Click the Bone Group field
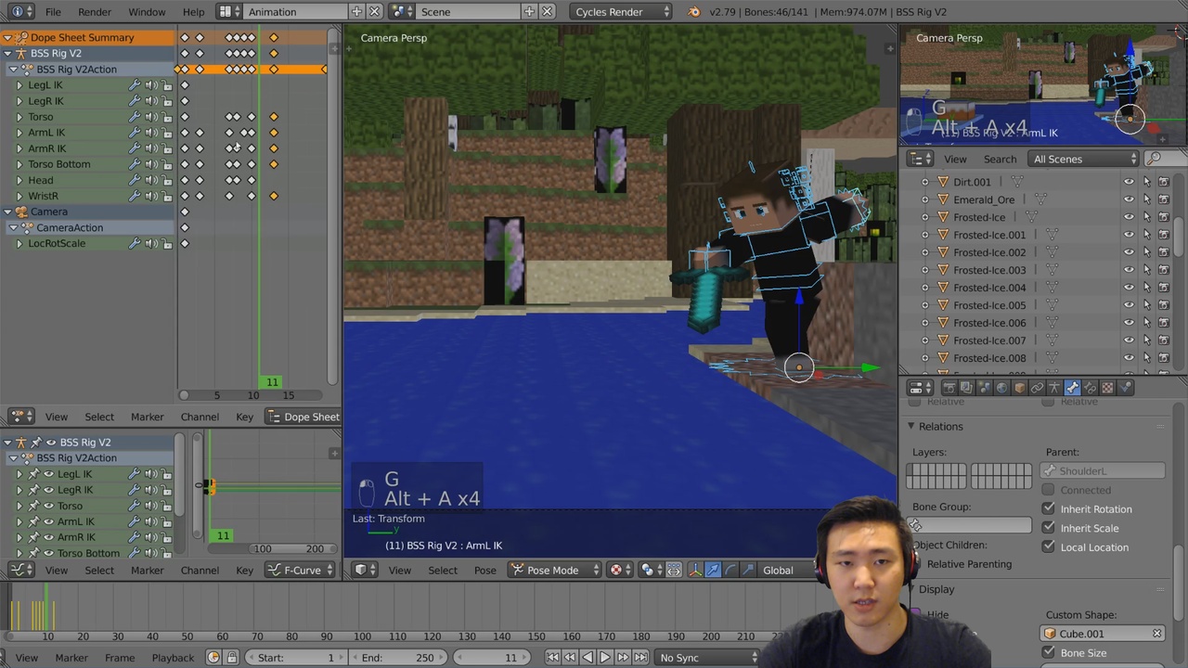Viewport: 1188px width, 668px height. coord(971,525)
